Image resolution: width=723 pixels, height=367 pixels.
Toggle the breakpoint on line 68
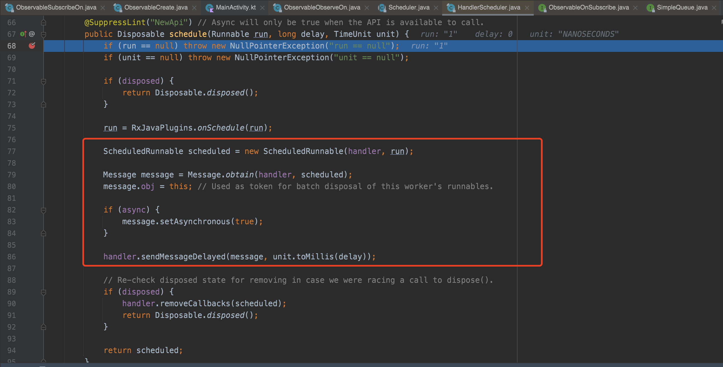32,45
